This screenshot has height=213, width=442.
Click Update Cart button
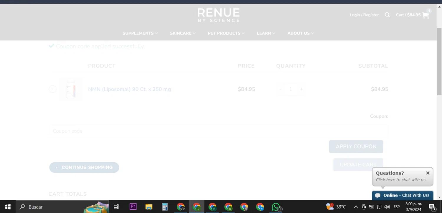358,165
